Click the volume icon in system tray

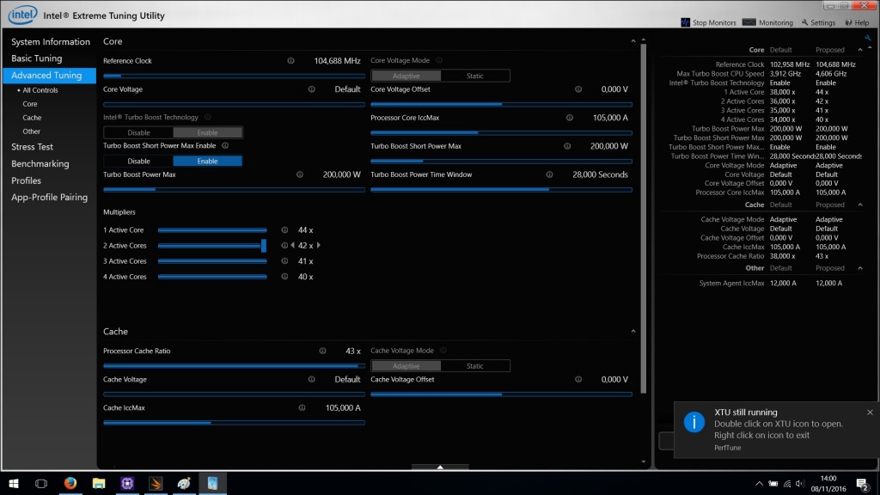coord(800,484)
